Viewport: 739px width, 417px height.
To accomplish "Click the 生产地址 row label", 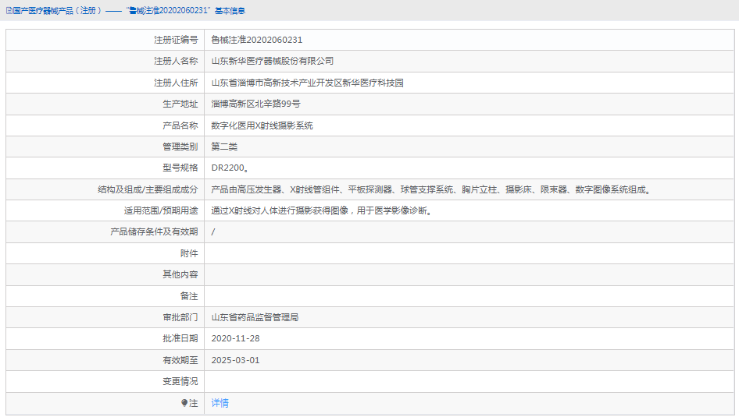I will pos(180,104).
